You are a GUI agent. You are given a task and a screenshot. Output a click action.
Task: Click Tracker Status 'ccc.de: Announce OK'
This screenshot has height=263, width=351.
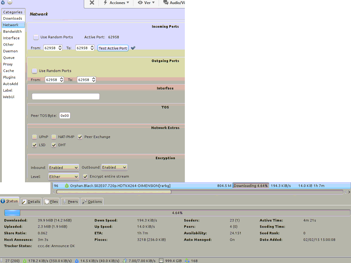pos(56,246)
